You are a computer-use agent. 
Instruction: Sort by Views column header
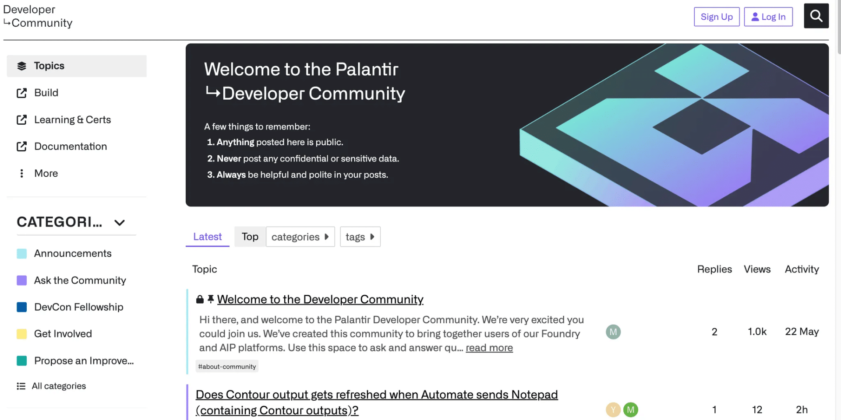click(757, 269)
